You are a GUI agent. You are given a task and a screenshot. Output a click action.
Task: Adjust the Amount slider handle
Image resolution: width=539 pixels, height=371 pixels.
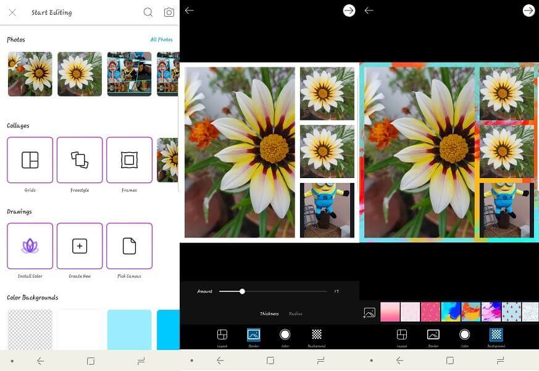point(243,291)
